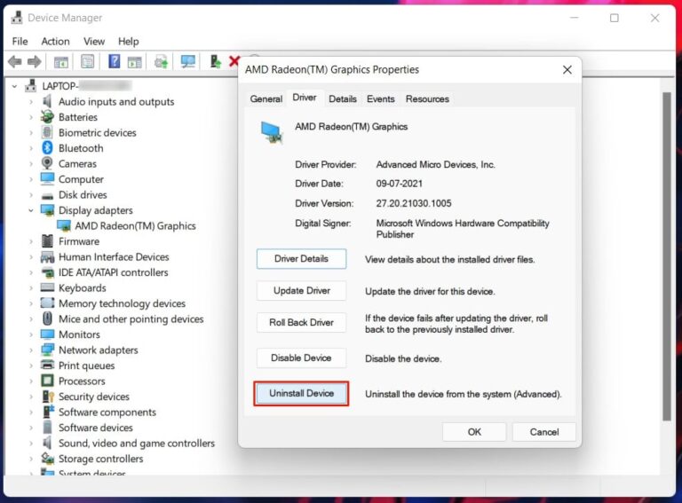The width and height of the screenshot is (682, 503).
Task: Click the Network adapters icon
Action: [x=47, y=350]
